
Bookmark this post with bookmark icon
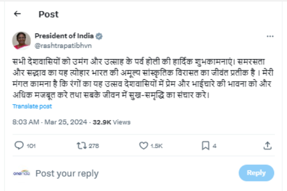[x=205, y=145]
